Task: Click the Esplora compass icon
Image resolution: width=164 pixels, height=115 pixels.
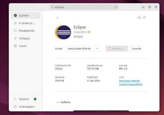Action: point(15,15)
